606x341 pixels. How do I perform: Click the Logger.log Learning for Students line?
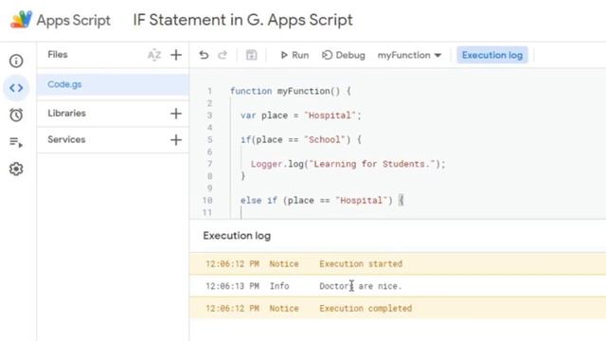(x=348, y=164)
